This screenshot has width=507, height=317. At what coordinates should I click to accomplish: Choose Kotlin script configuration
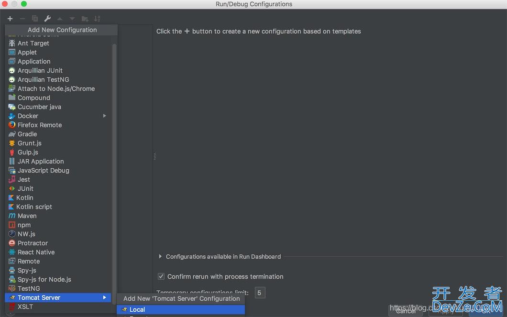(x=58, y=207)
